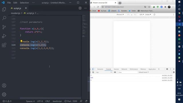Open the Meerschaum Pipes bookmark
This screenshot has width=183, height=103.
click(146, 11)
